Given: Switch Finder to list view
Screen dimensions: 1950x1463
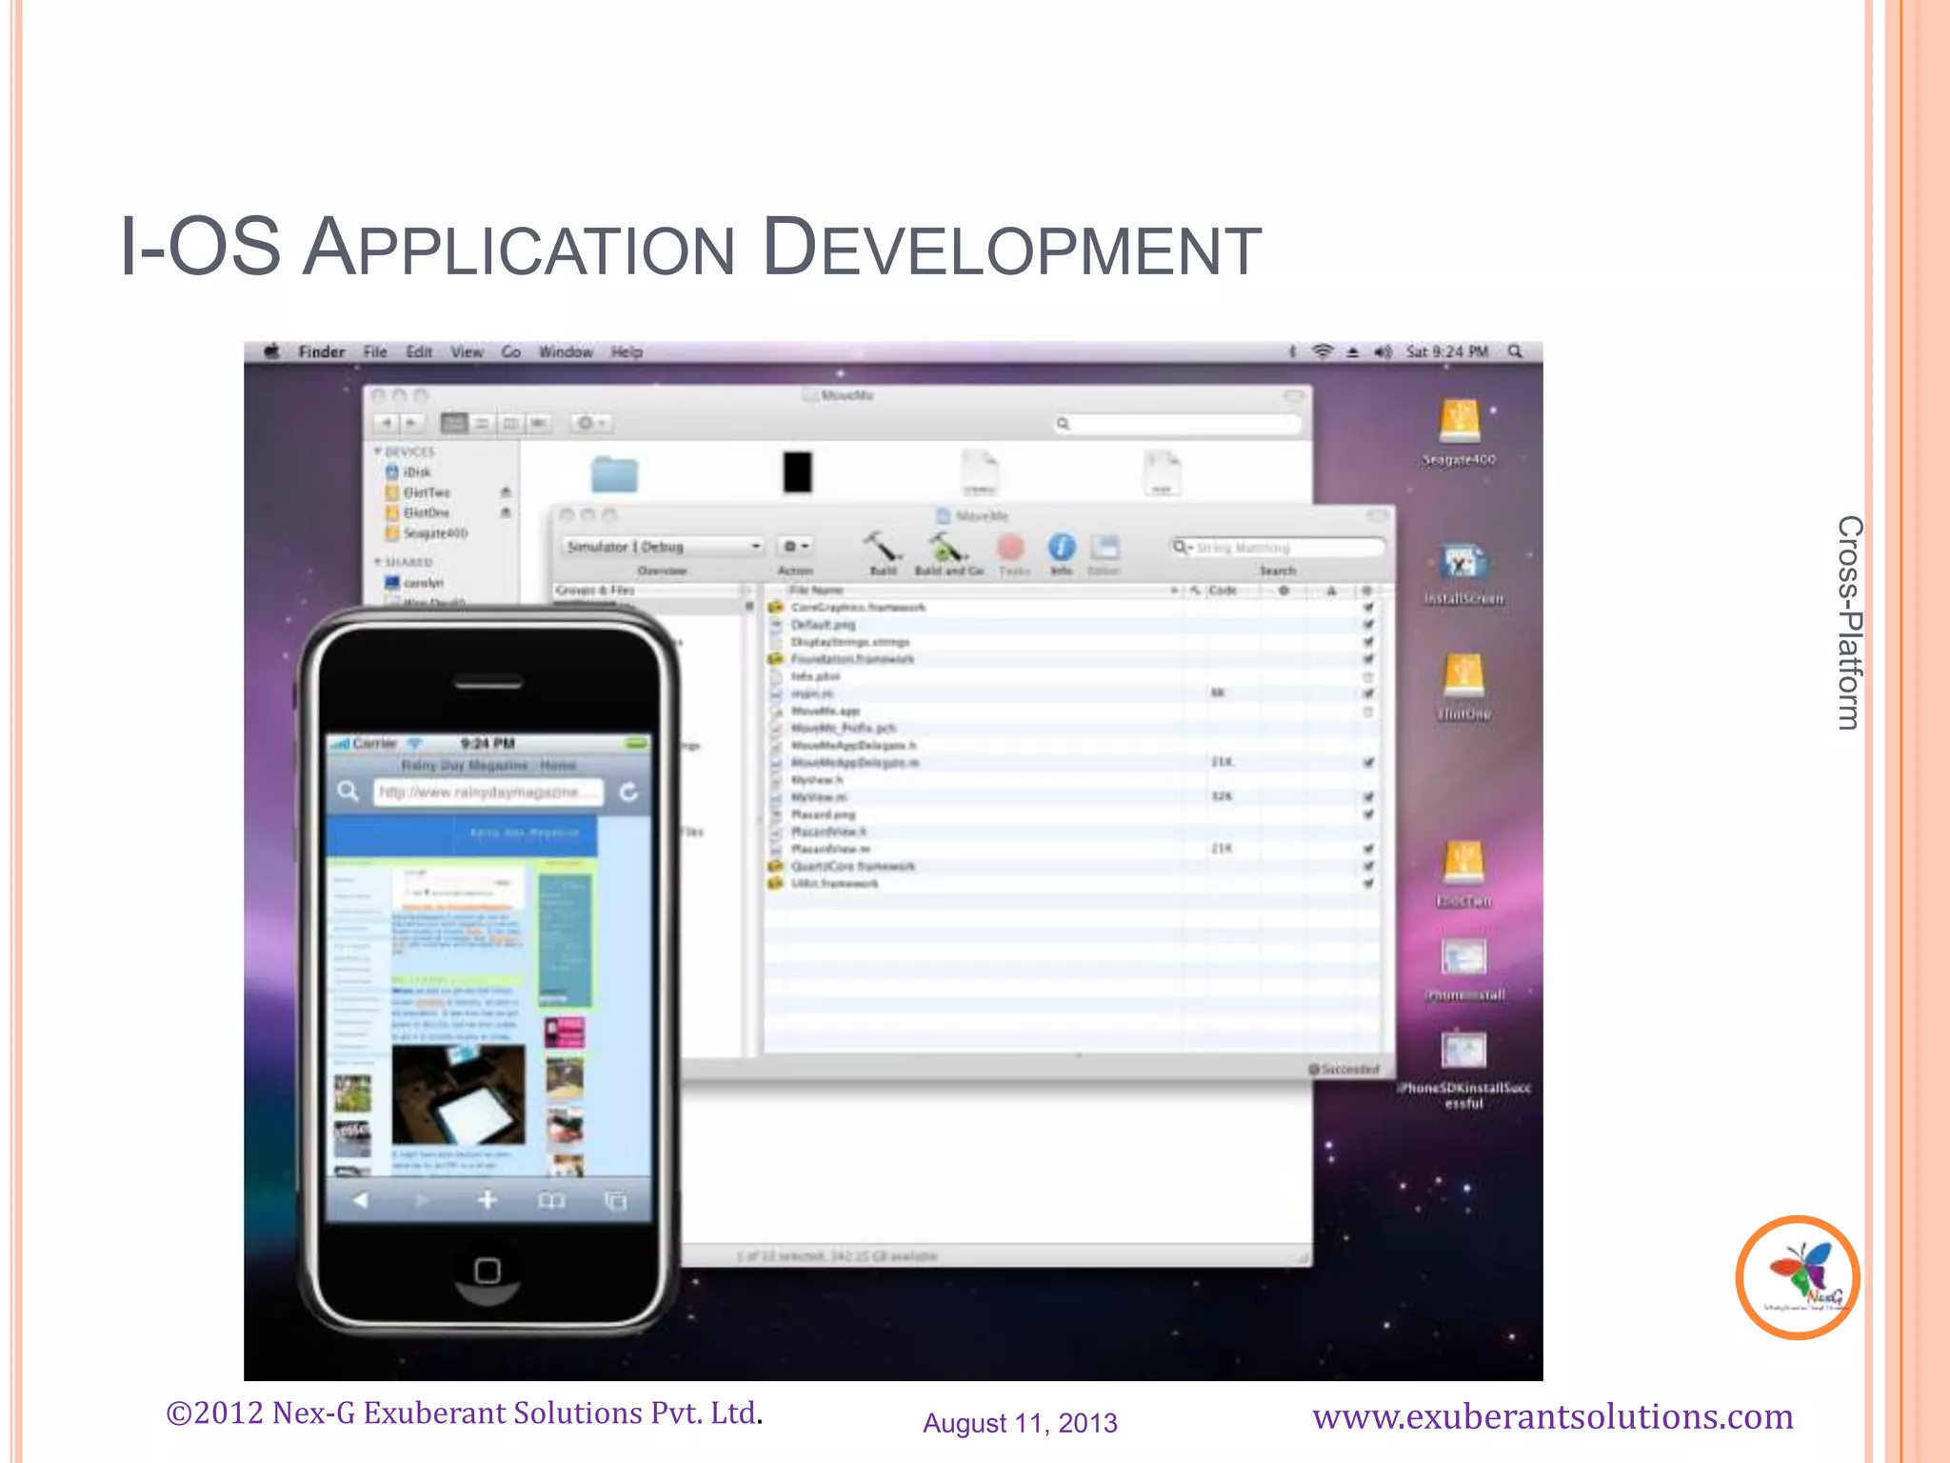Looking at the screenshot, I should [x=483, y=423].
